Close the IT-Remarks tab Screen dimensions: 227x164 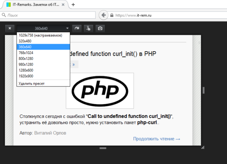click(x=63, y=4)
